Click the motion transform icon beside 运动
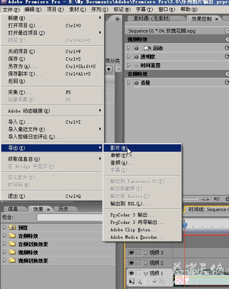The height and width of the screenshot is (289, 229). (147, 48)
